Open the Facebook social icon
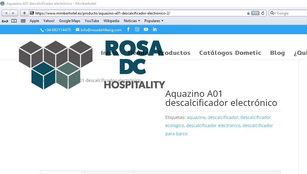The height and width of the screenshot is (174, 307). (128, 29)
